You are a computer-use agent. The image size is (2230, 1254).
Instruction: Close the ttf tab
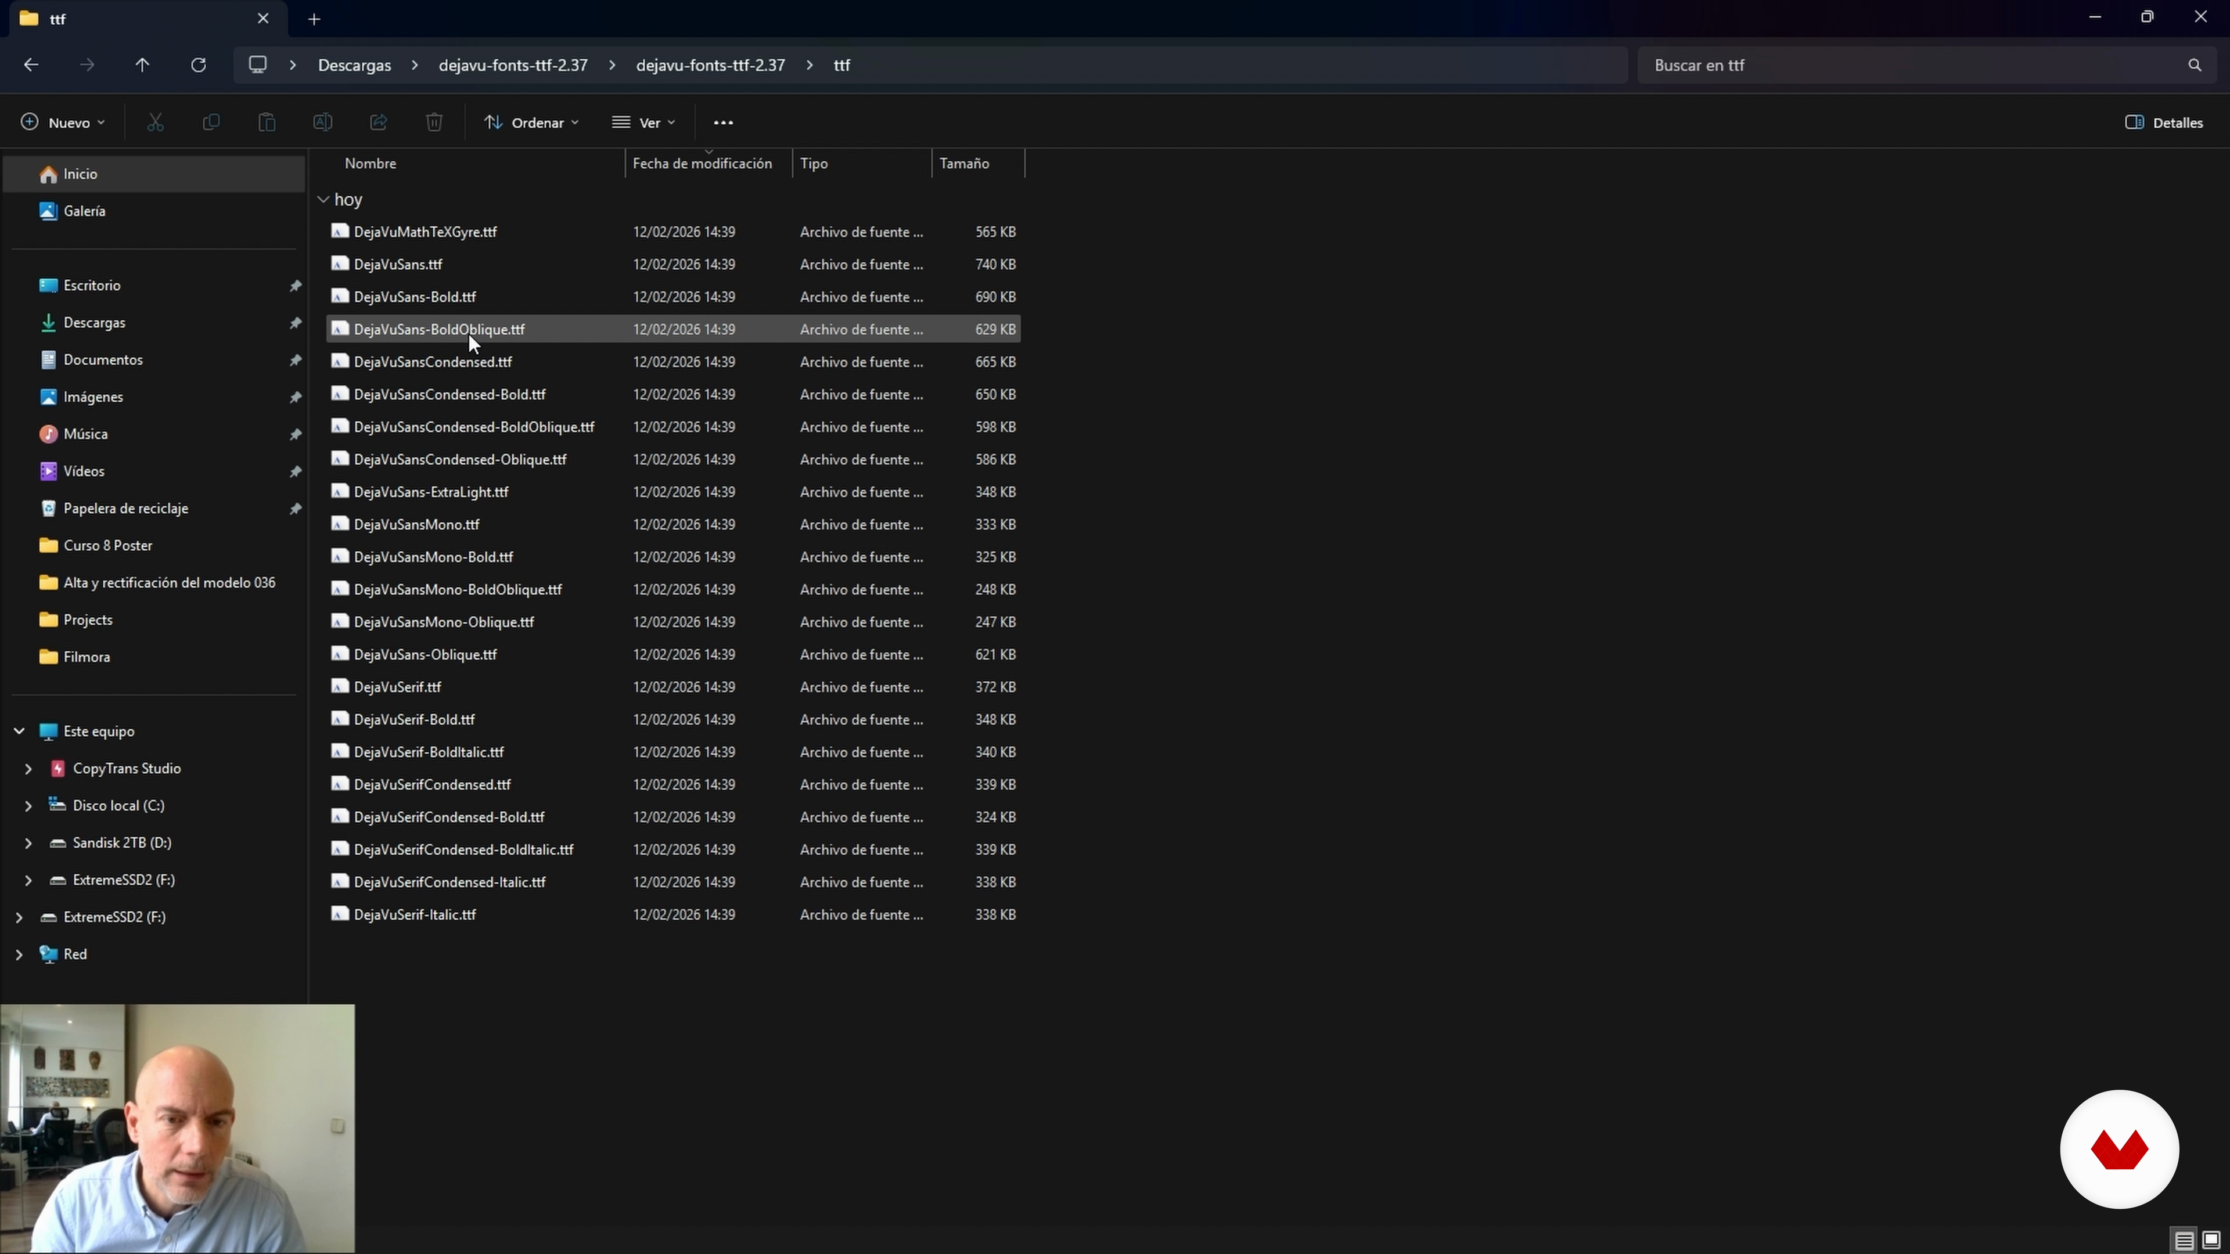(263, 18)
